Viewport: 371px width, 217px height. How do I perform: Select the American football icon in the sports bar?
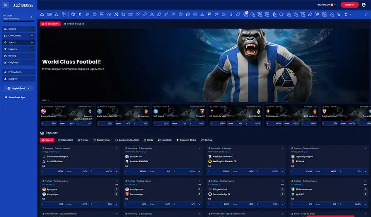coord(159,15)
